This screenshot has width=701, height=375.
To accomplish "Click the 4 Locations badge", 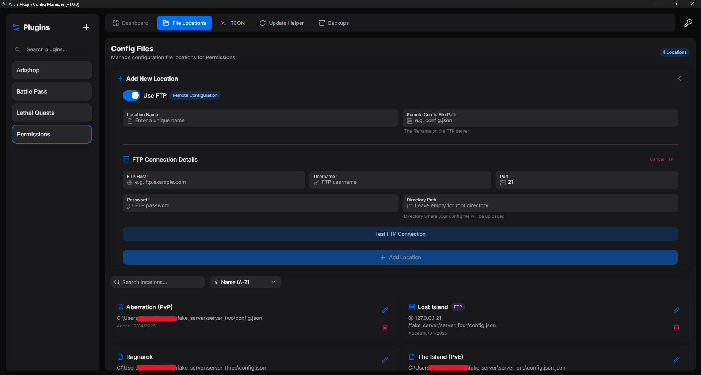I will coord(675,52).
